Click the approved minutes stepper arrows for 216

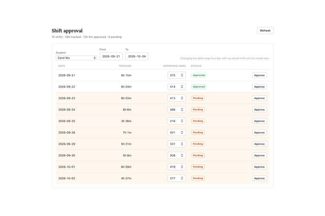point(182,121)
